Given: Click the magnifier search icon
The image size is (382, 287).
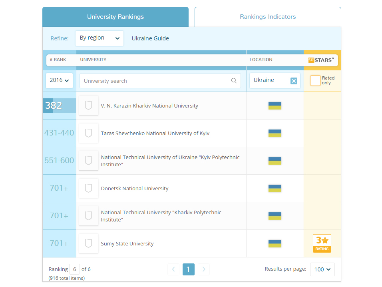Looking at the screenshot, I should click(x=234, y=81).
